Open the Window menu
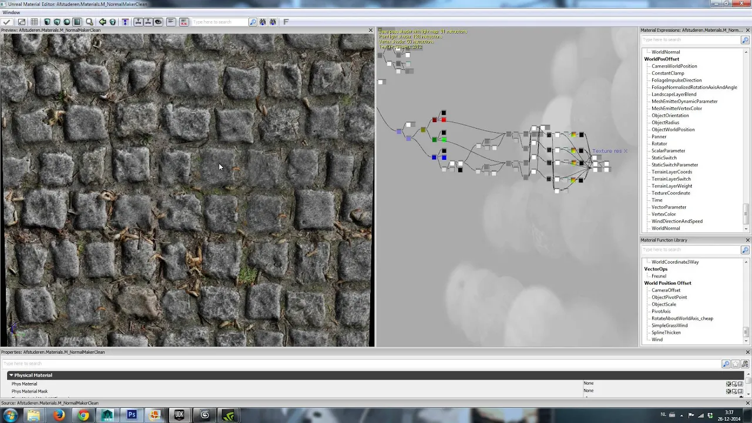This screenshot has height=423, width=752. (11, 12)
